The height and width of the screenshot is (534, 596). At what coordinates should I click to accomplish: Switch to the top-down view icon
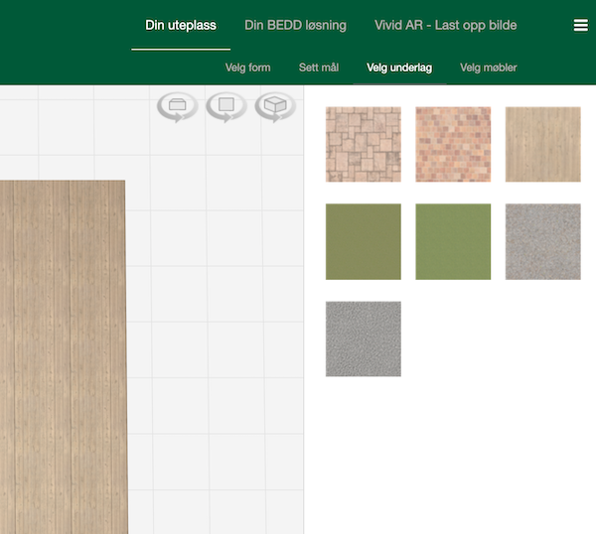pyautogui.click(x=225, y=106)
